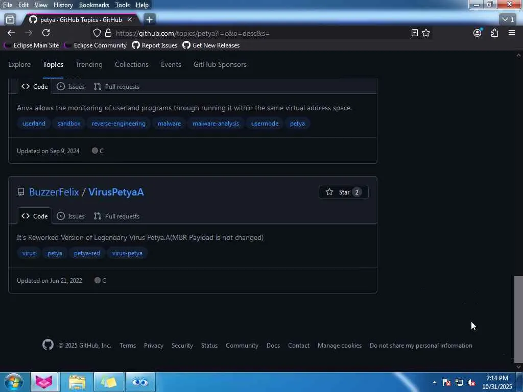Screen dimensions: 523x392
Task: Open a new tab with plus button
Action: [150, 20]
